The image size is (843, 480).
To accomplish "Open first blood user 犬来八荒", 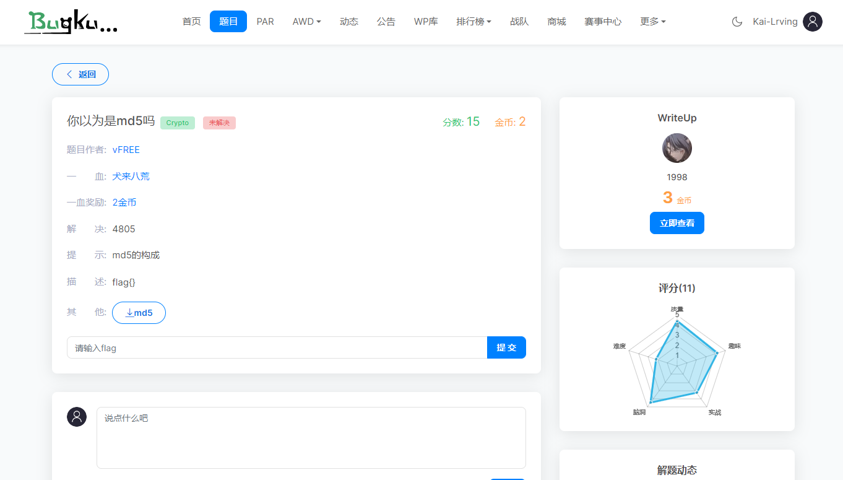I will [131, 177].
